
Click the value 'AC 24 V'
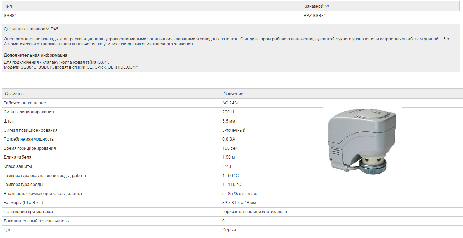[x=230, y=103]
